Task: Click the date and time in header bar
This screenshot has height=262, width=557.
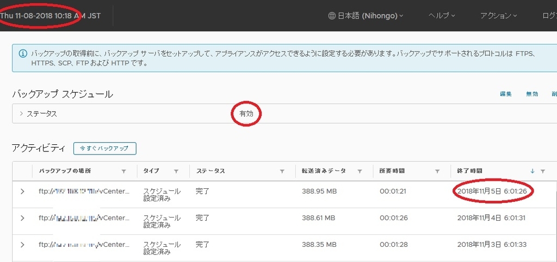Action: pos(50,16)
